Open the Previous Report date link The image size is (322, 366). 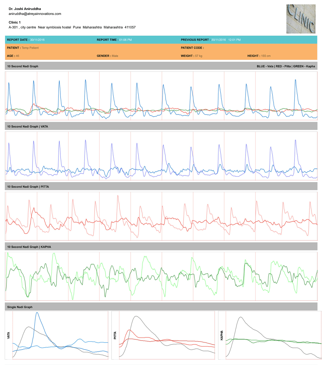pos(226,40)
